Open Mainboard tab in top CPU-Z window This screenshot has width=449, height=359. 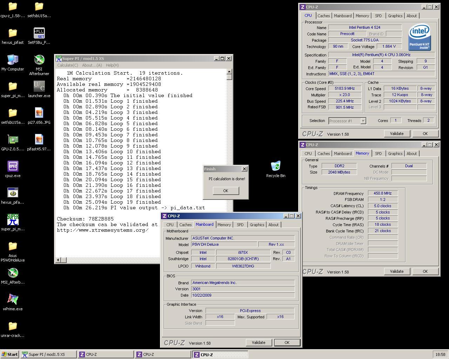click(x=343, y=16)
